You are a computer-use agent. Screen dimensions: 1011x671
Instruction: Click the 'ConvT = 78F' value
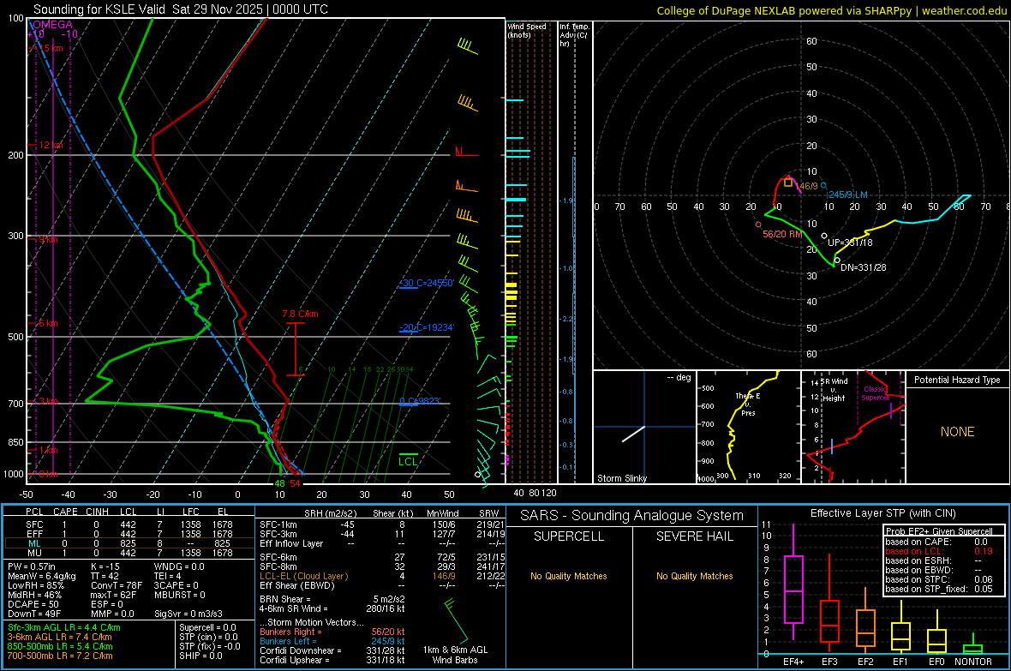point(117,586)
